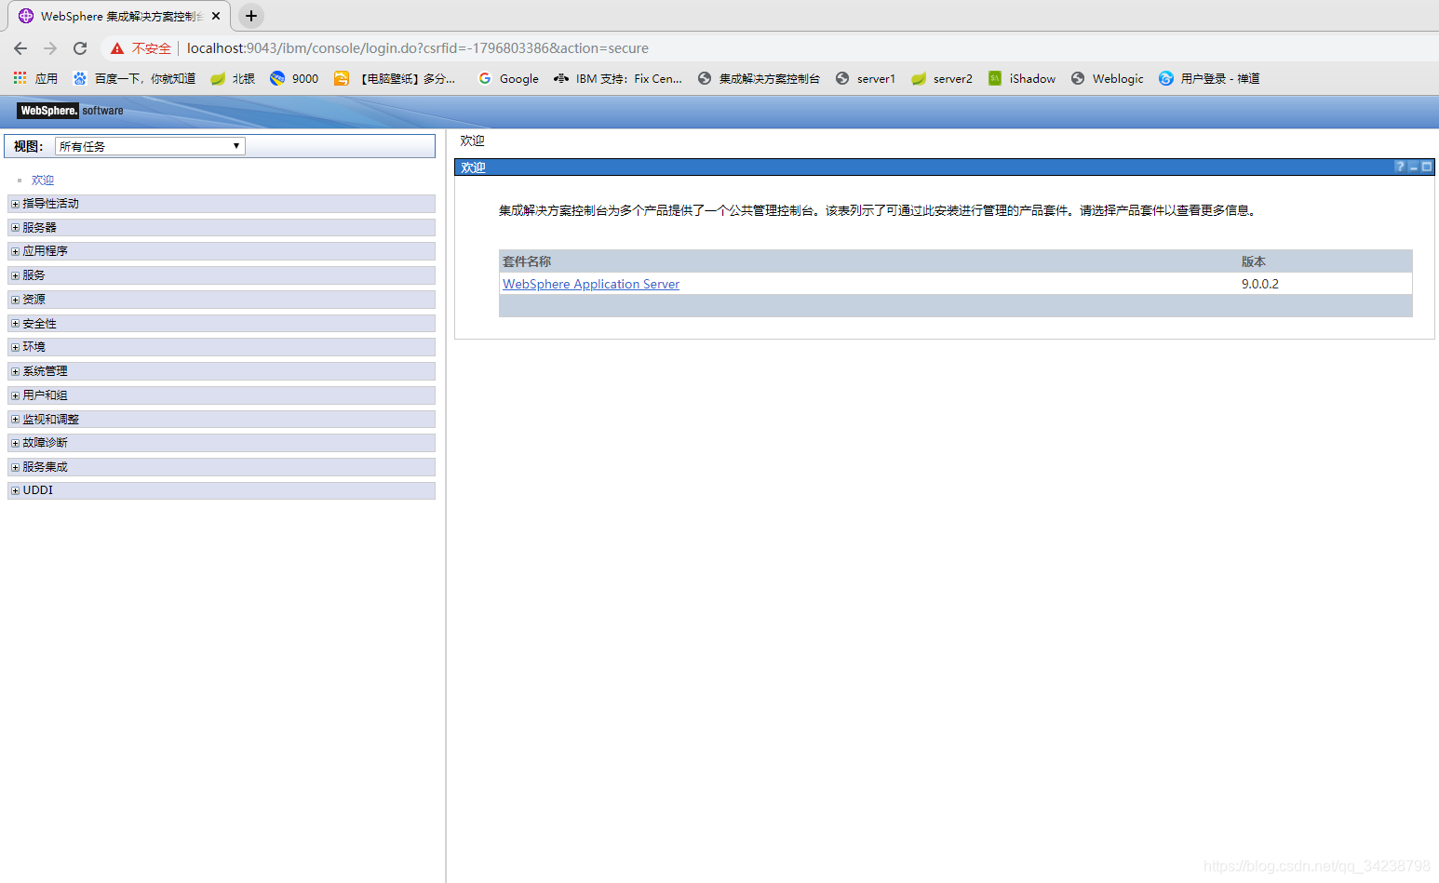The image size is (1439, 883).
Task: Select the WebSphere 集成解决方案控制台 tab
Action: (x=119, y=16)
